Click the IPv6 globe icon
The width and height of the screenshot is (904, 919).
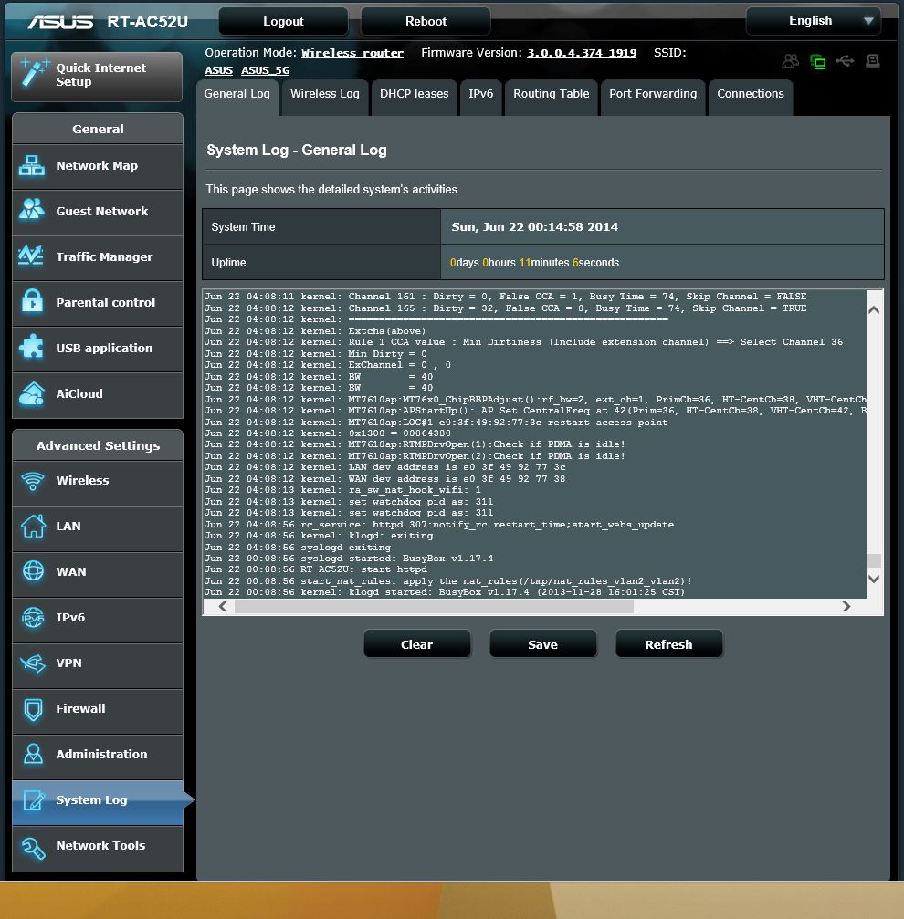click(33, 617)
